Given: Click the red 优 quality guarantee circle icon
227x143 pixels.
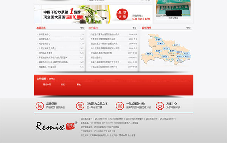Looking at the screenshot, I should [x=40, y=106].
